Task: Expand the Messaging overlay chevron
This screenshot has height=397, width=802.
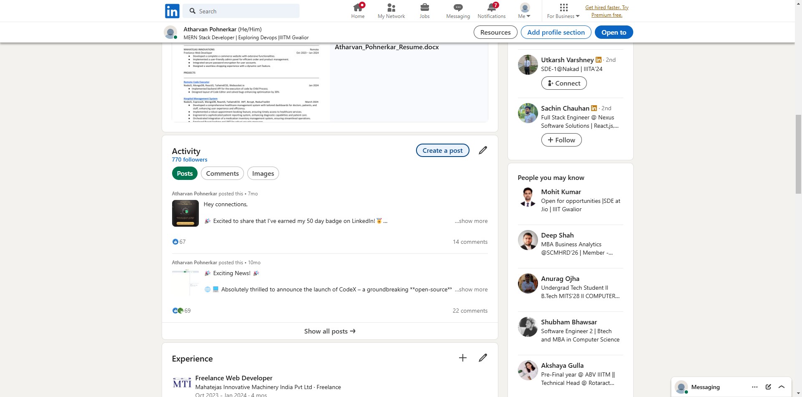Action: tap(782, 387)
